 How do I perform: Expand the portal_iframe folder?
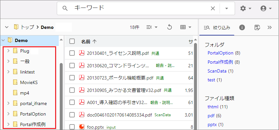pos(8,103)
